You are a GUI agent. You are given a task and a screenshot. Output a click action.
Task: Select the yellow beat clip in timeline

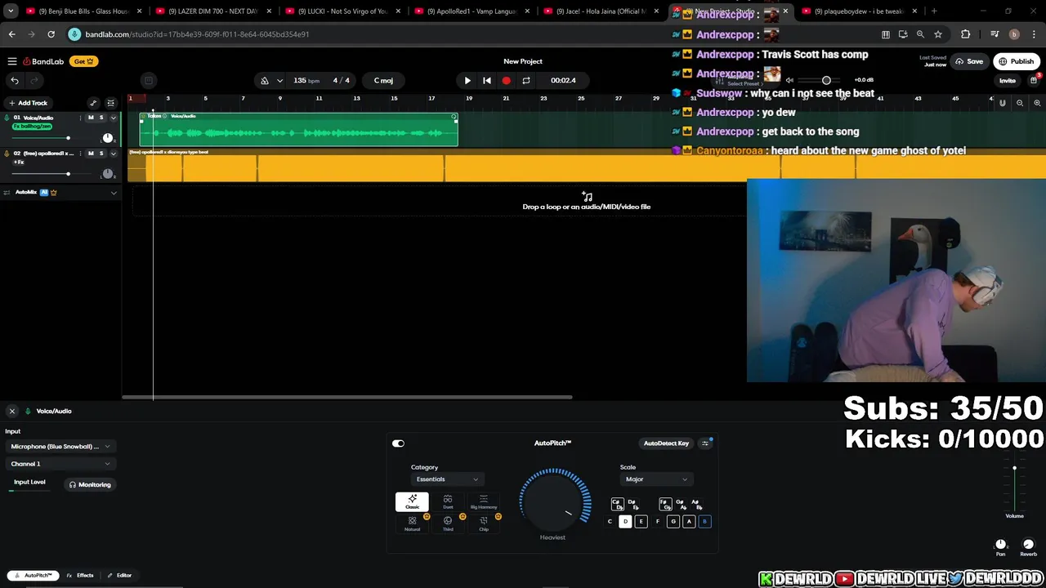coord(587,166)
